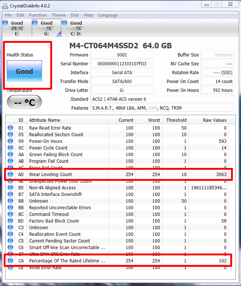Select the Reallocated Sectors Count text

point(56,134)
